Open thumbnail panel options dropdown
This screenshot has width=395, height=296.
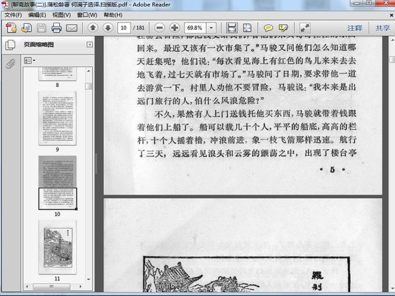coord(30,60)
